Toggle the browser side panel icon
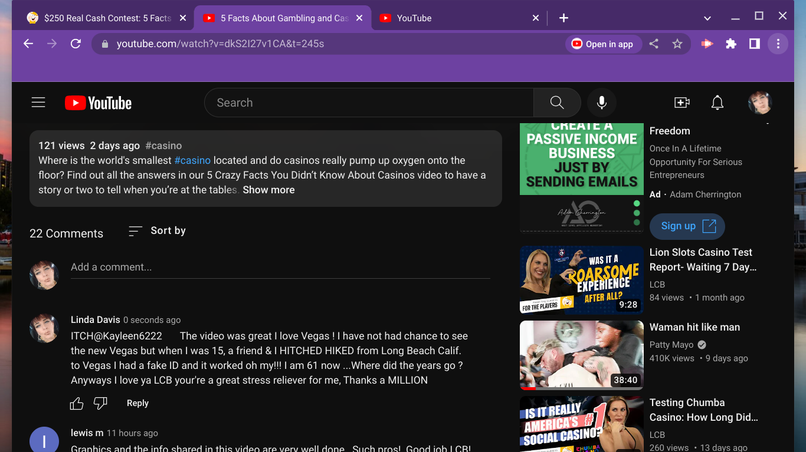Screen dimensions: 806x452 pyautogui.click(x=755, y=44)
